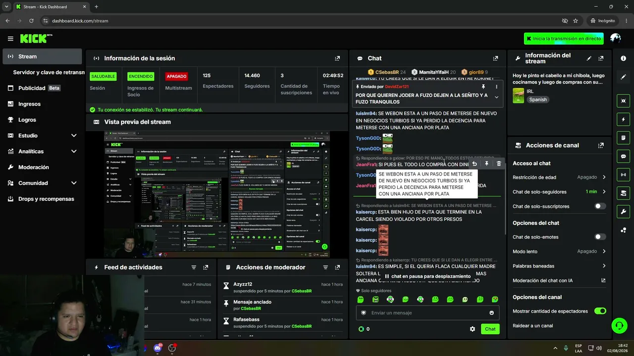Edit stream info with the pencil in Información del stream
The image size is (634, 356).
tap(589, 58)
